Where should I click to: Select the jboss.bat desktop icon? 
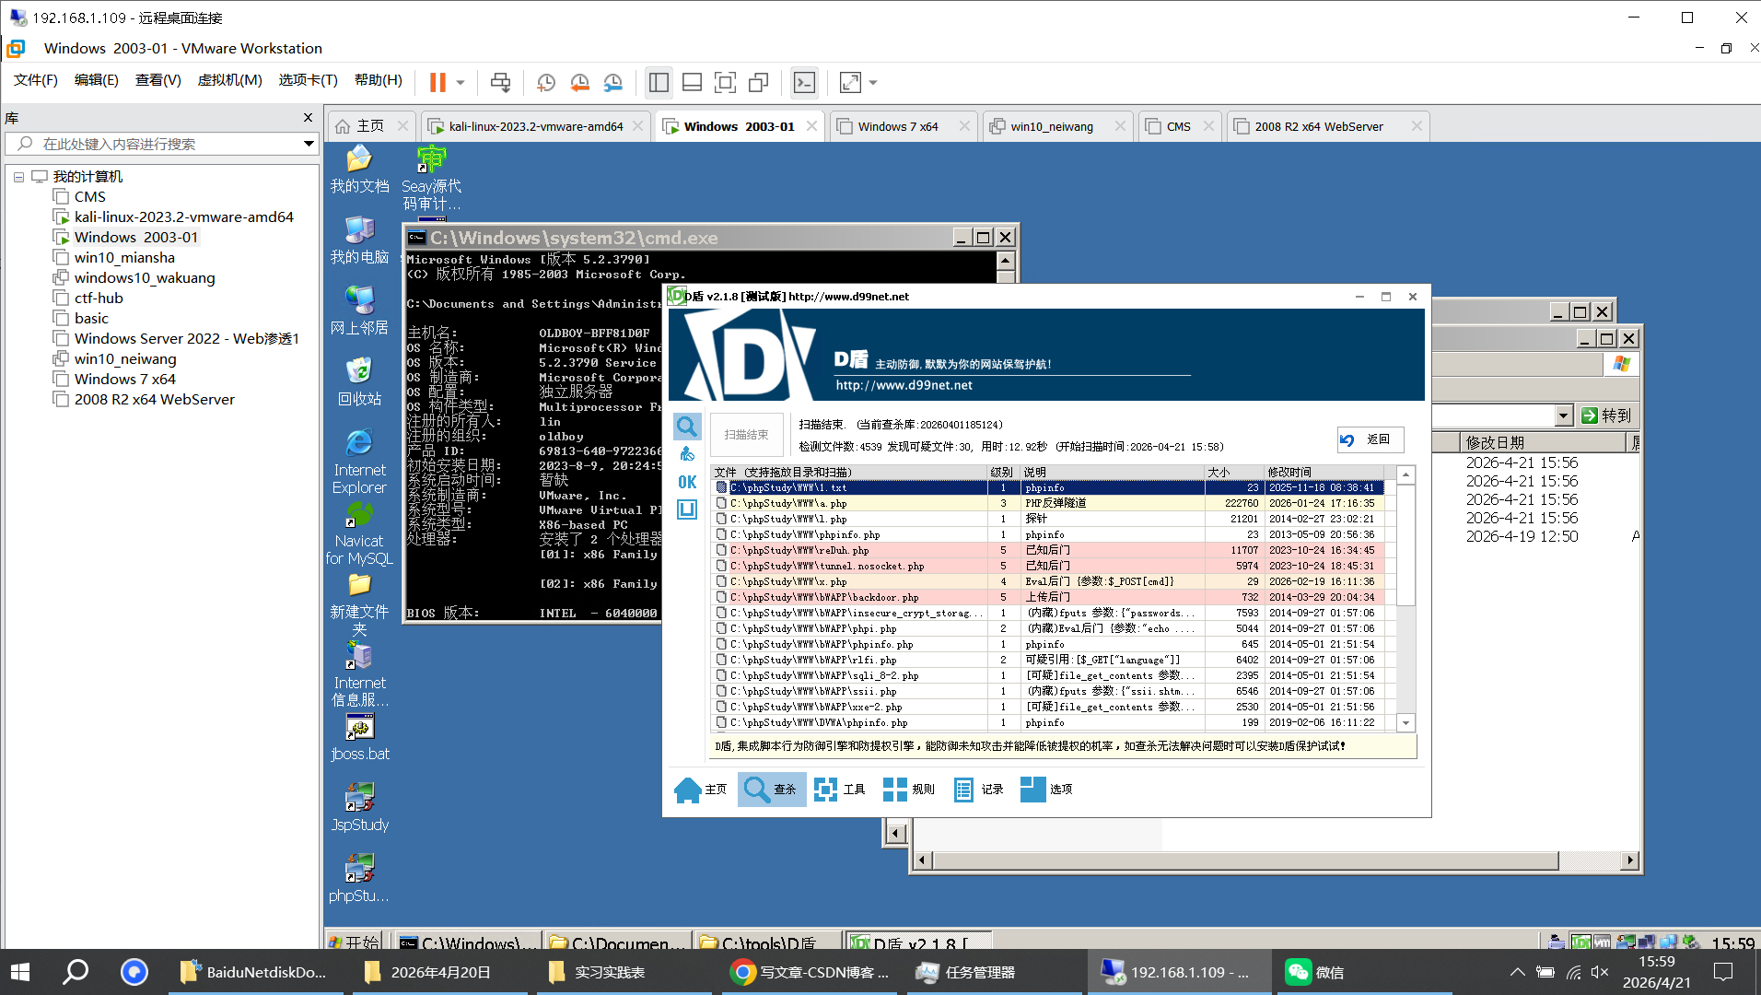(359, 738)
